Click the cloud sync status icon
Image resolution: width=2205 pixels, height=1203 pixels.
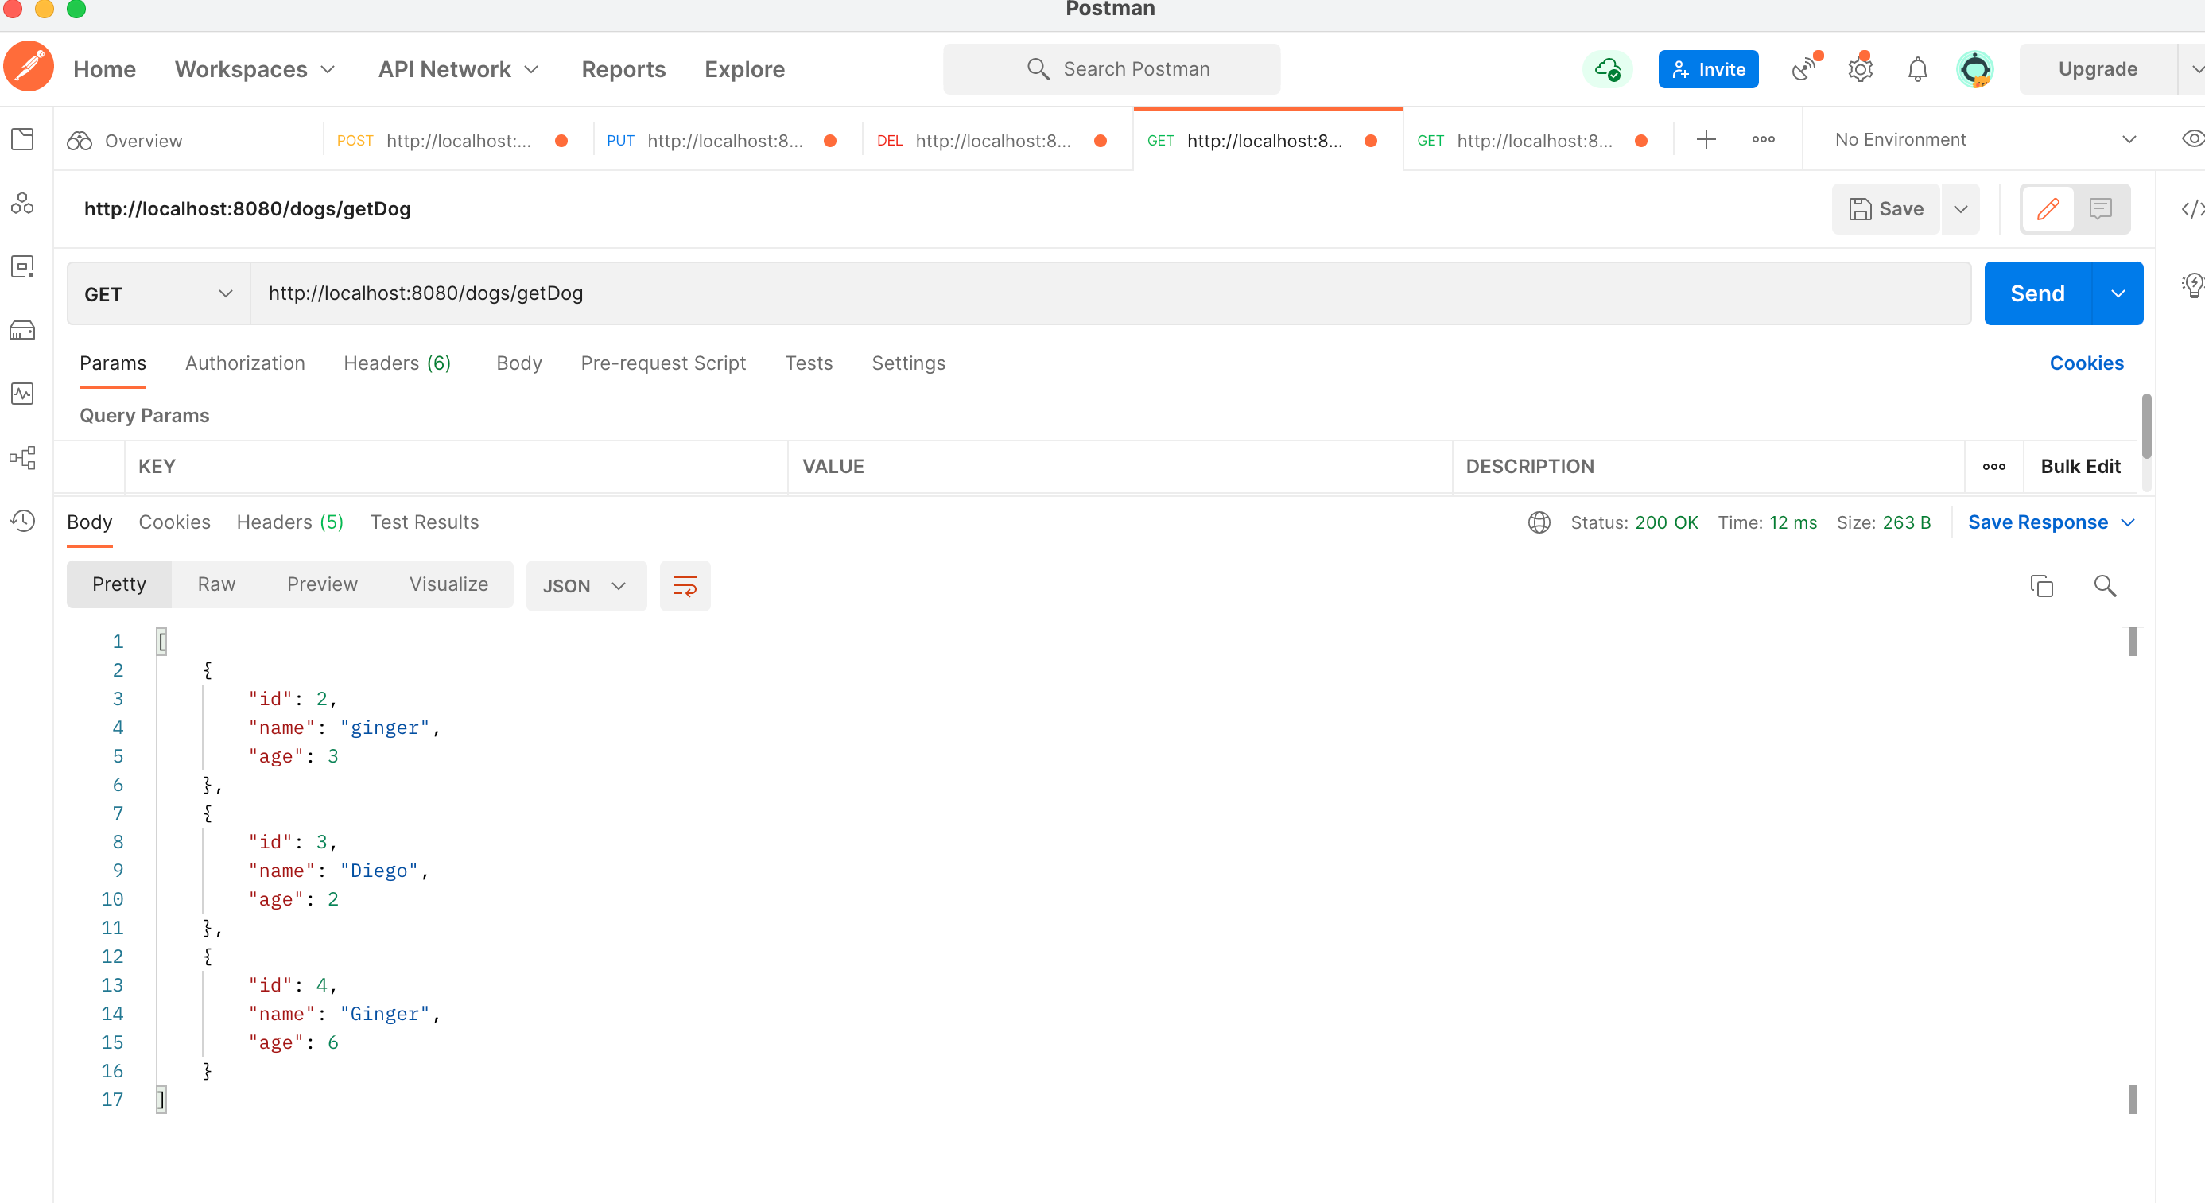click(1607, 68)
